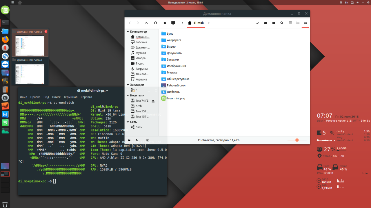Open terminal Файл menu
371x208 pixels.
[23, 97]
